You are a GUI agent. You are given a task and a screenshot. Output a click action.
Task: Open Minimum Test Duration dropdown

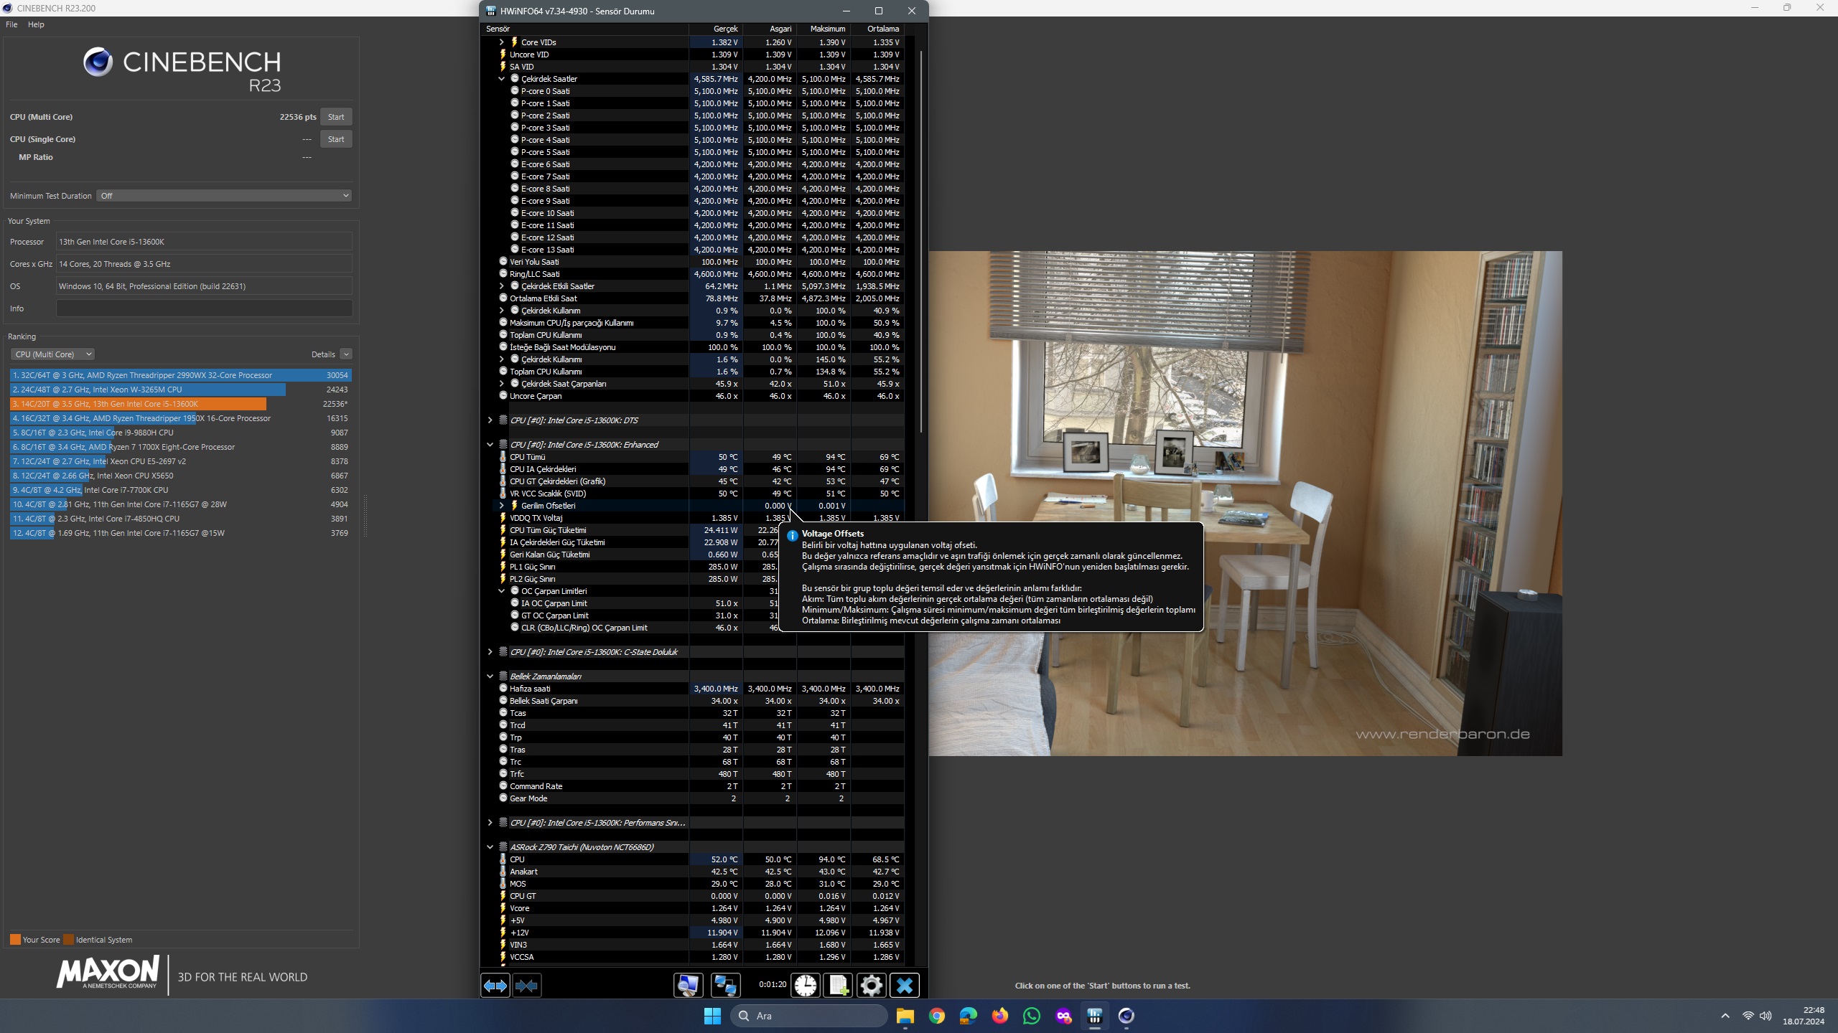pyautogui.click(x=224, y=196)
